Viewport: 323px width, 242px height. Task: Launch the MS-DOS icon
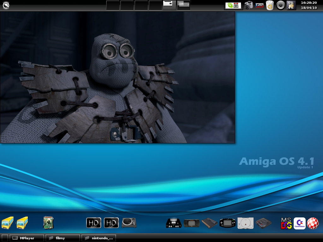(286, 223)
